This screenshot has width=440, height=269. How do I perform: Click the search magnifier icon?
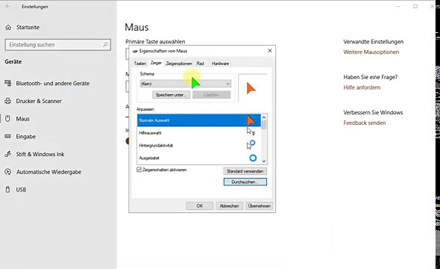(105, 45)
